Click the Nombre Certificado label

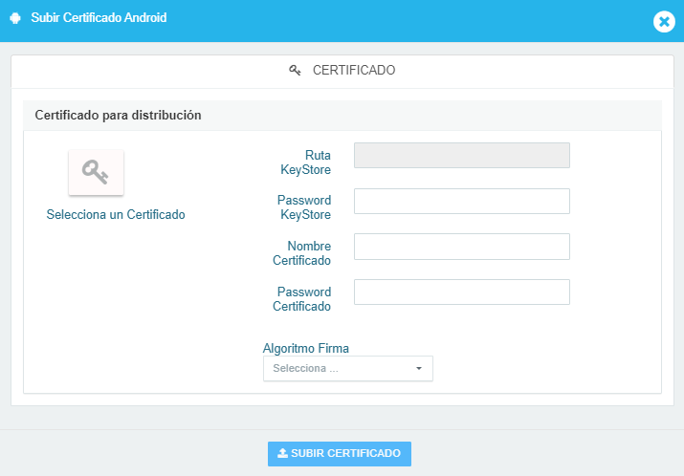point(302,253)
